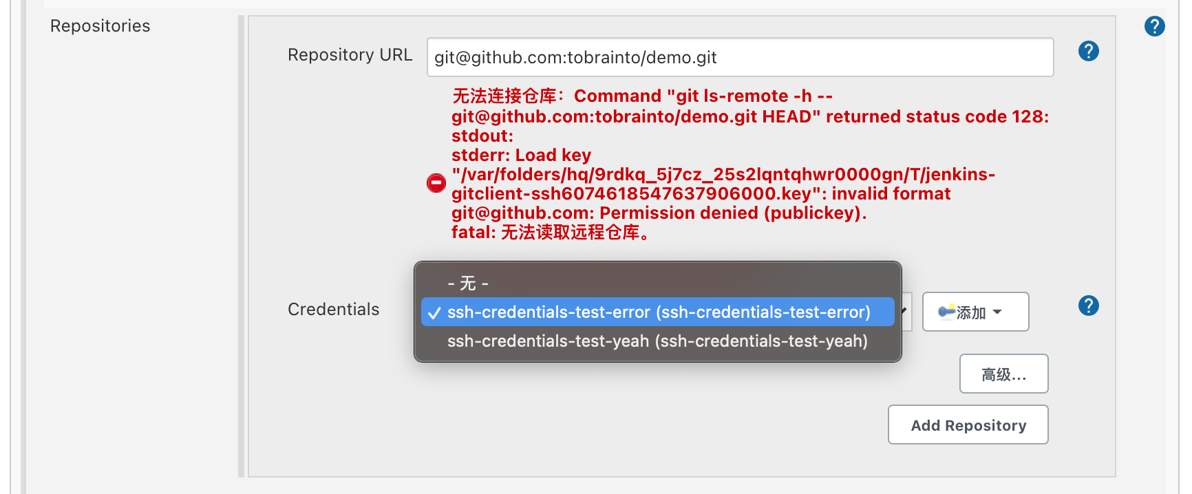The image size is (1192, 494).
Task: Click the Credentials field label
Action: coord(333,310)
